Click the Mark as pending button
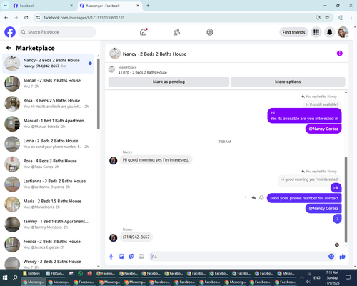This screenshot has width=357, height=286. coord(169,82)
